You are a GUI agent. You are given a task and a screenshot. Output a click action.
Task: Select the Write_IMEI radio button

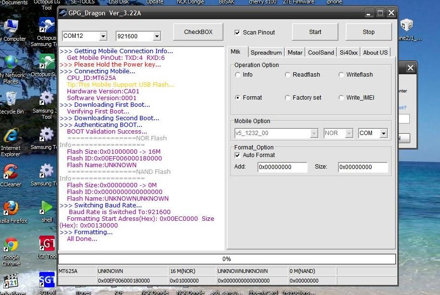(x=341, y=98)
